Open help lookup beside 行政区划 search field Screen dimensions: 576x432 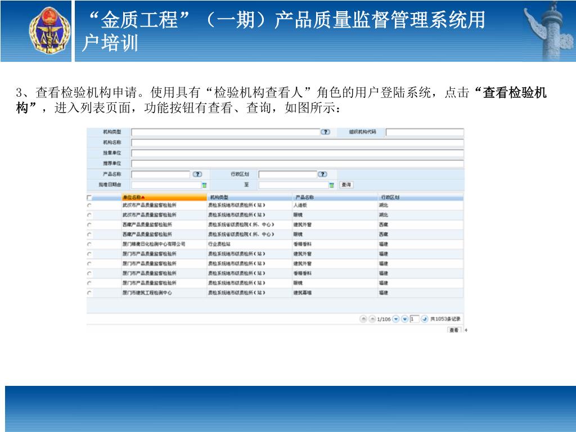(x=322, y=174)
